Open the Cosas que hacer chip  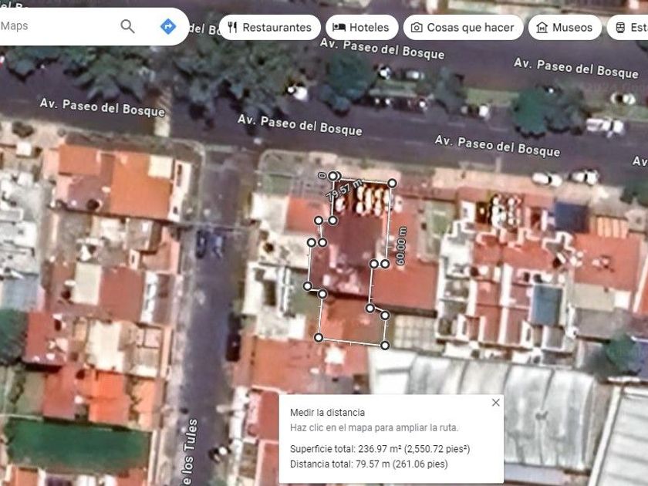[x=463, y=27]
